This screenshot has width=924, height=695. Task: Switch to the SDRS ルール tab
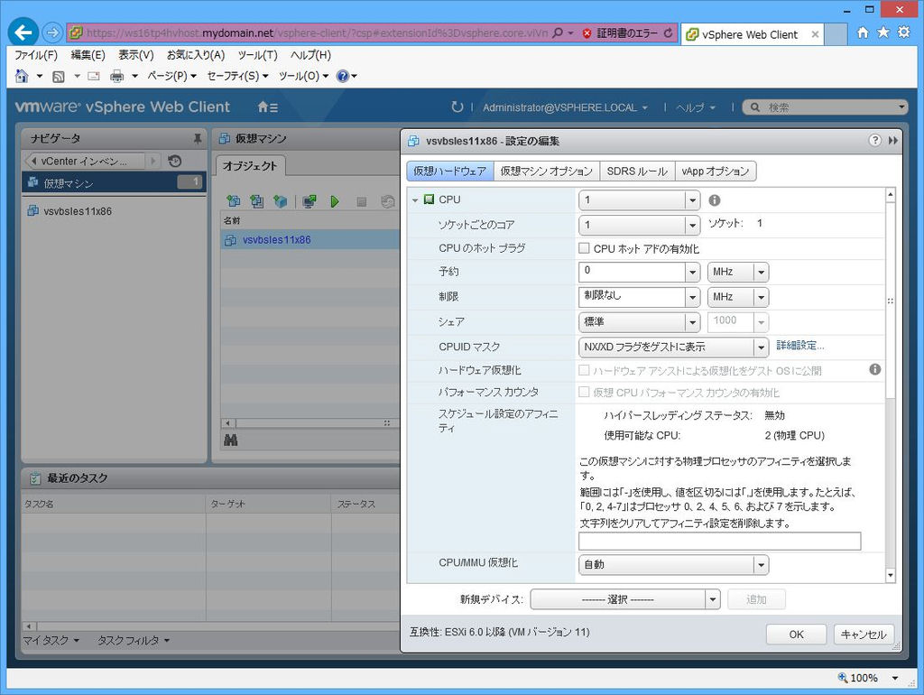[x=637, y=171]
